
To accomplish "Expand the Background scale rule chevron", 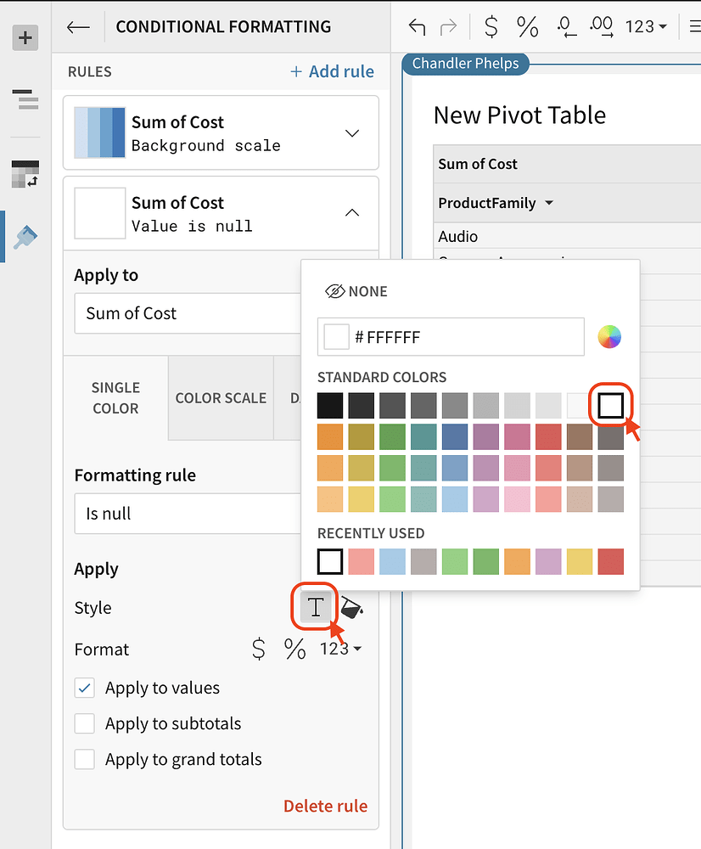I will pyautogui.click(x=352, y=133).
